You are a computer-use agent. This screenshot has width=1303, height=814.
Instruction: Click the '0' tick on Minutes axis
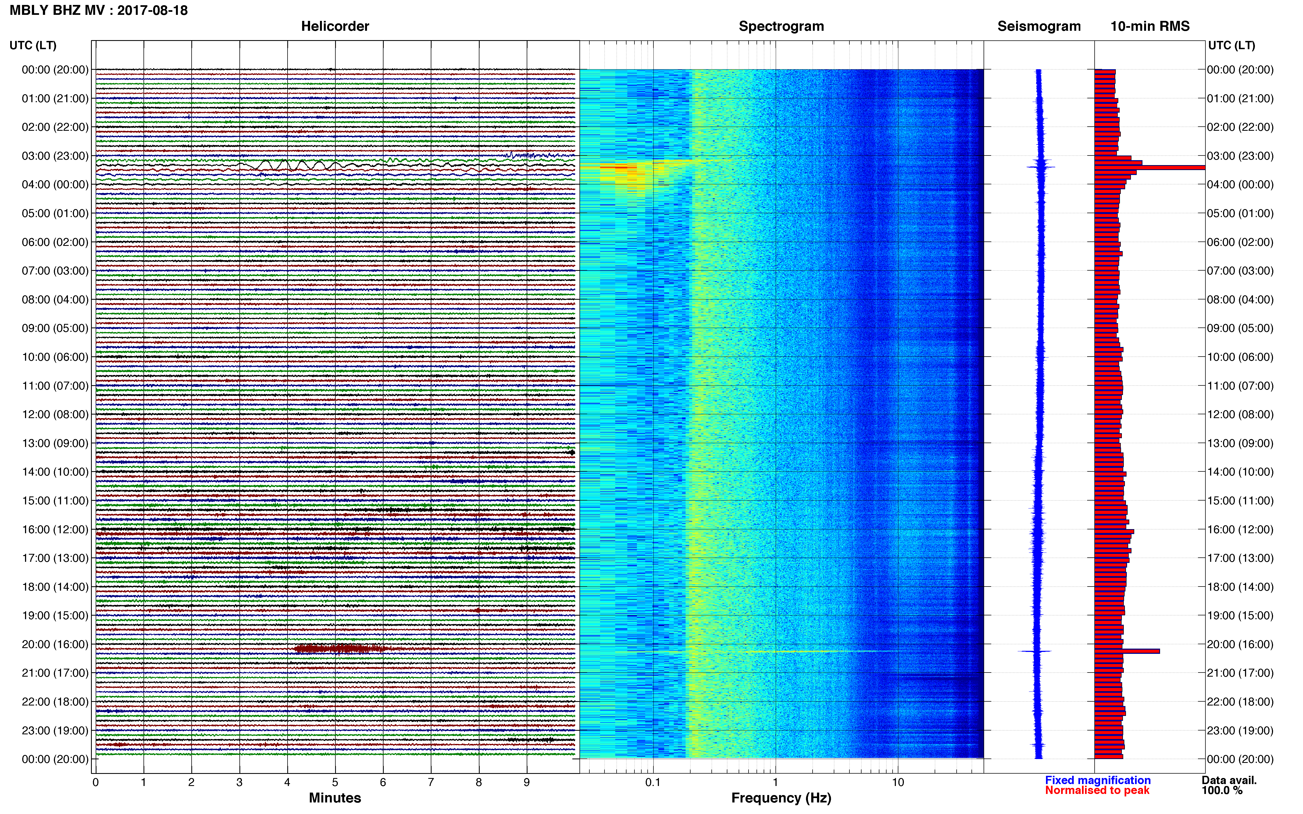[x=96, y=783]
